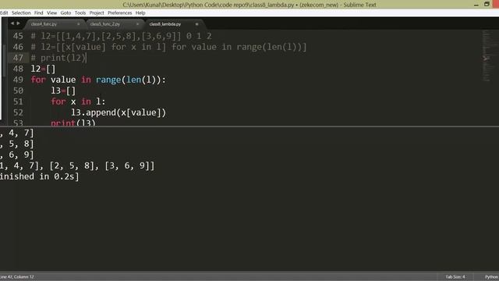The height and width of the screenshot is (281, 499).
Task: Click line number 50 in gutter
Action: pyautogui.click(x=18, y=91)
